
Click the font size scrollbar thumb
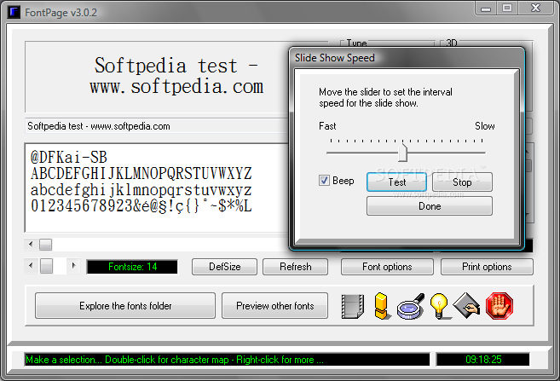click(x=46, y=266)
